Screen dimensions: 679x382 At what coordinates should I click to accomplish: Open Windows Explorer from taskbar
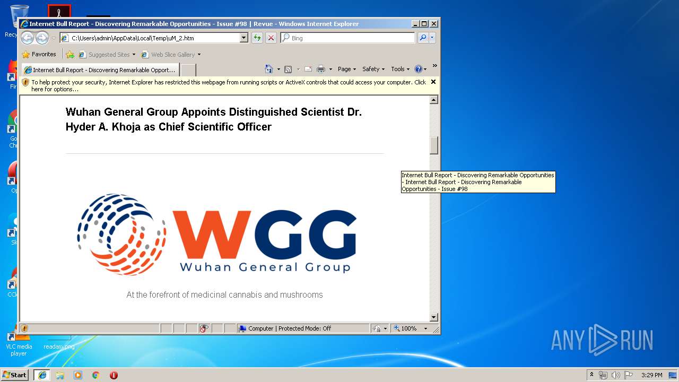pos(60,375)
